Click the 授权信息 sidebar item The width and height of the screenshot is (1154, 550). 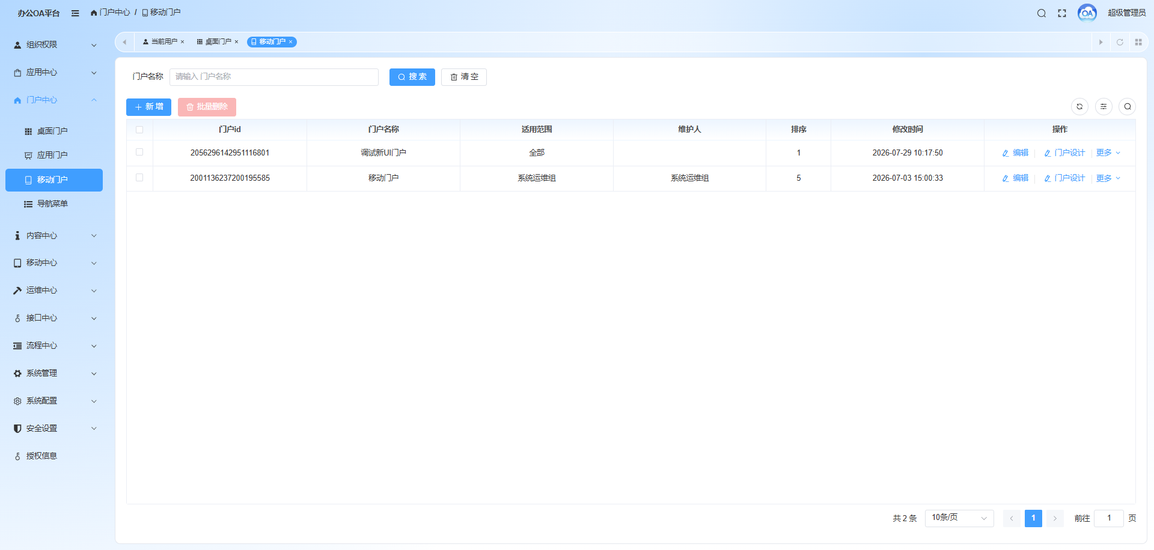54,456
